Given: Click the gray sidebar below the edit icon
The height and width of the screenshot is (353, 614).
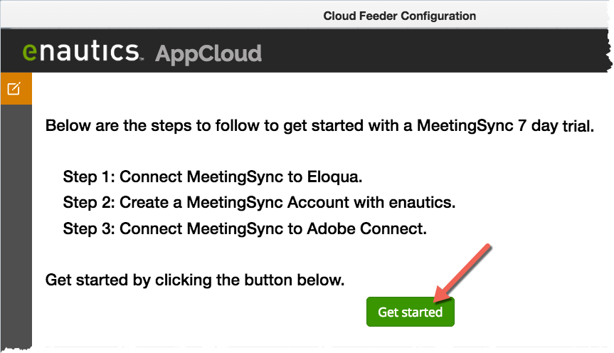Looking at the screenshot, I should pyautogui.click(x=16, y=226).
